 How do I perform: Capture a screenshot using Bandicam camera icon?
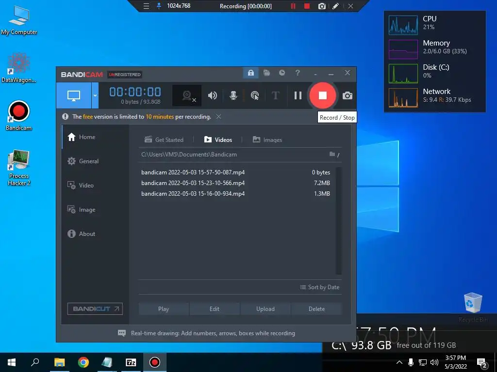click(348, 95)
